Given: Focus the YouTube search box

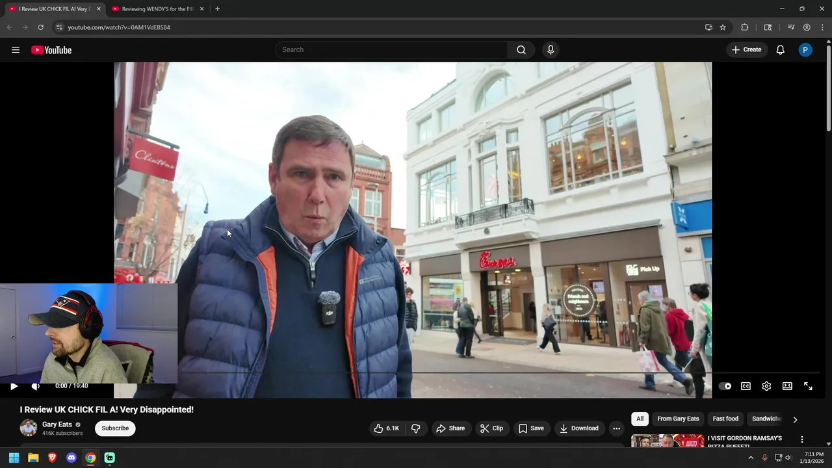Looking at the screenshot, I should coord(392,49).
